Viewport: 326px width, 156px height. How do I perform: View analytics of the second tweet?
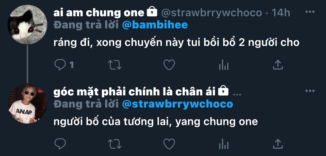click(224, 144)
